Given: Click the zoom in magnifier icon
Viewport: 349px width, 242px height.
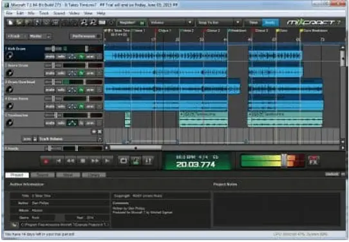Looking at the screenshot, I should pyautogui.click(x=84, y=23).
